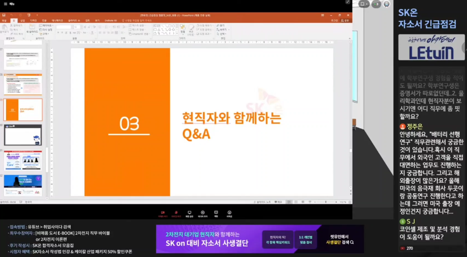Click the '03' number on the slide
The image size is (467, 257).
pyautogui.click(x=129, y=124)
